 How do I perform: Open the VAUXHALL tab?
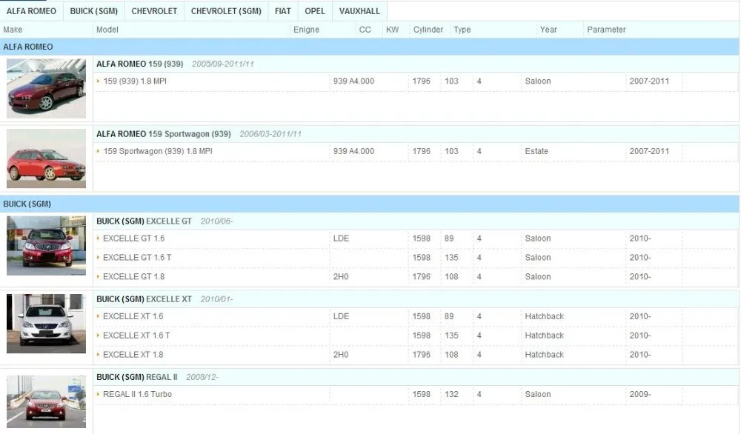[x=359, y=11]
